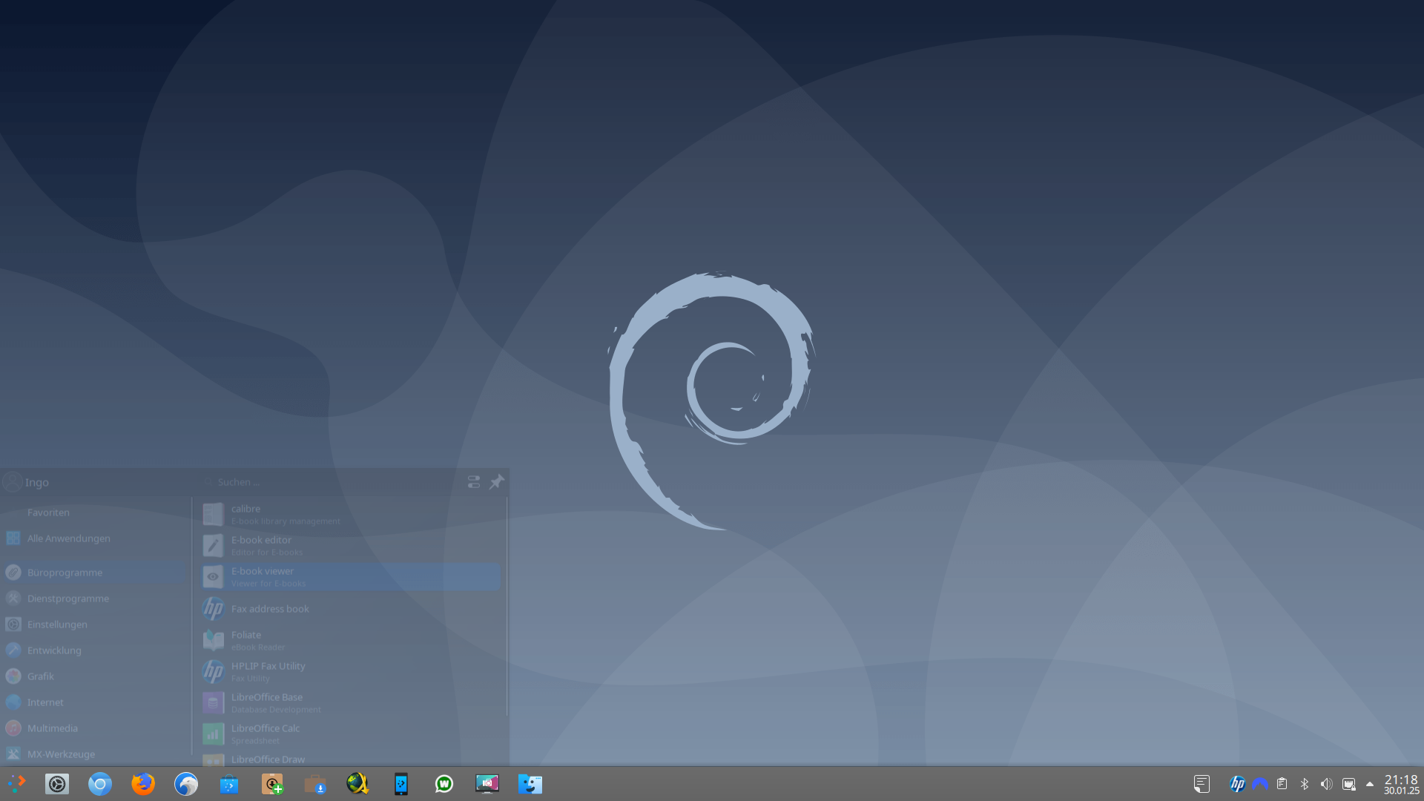Select Alle Anwendungen in the menu
The height and width of the screenshot is (801, 1424).
pos(68,538)
